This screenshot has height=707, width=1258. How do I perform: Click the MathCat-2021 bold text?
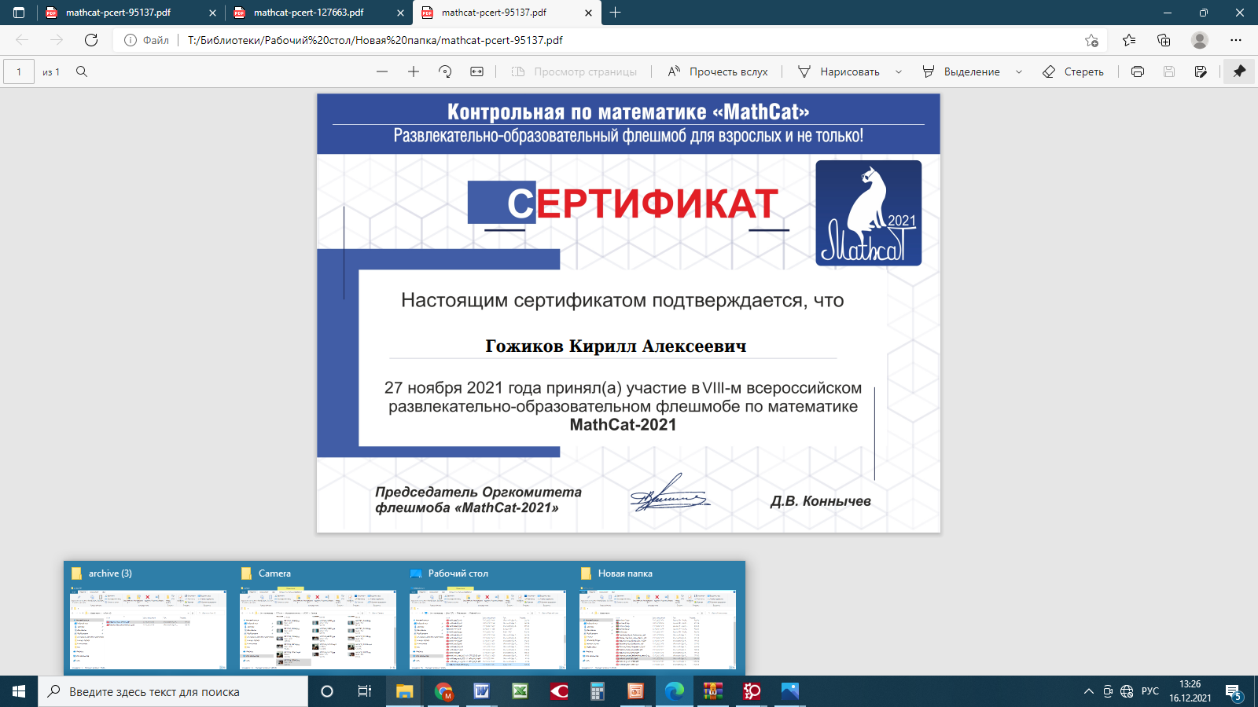[623, 425]
